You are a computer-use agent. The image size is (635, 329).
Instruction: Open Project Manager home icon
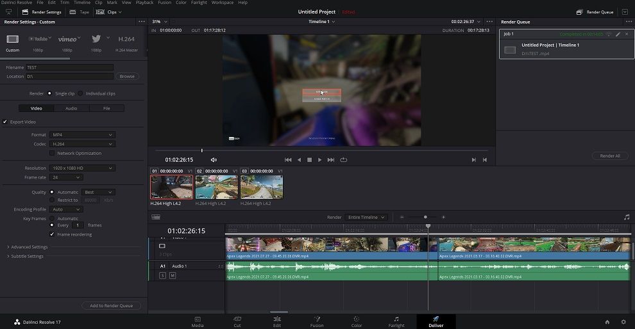(607, 322)
